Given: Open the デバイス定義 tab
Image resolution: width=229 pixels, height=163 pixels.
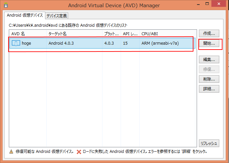Looking at the screenshot, I should [57, 16].
